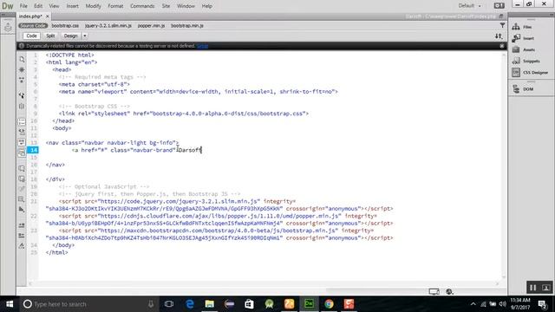555x312 pixels.
Task: Click the horizontal scrollbar right arrow
Action: 497,283
